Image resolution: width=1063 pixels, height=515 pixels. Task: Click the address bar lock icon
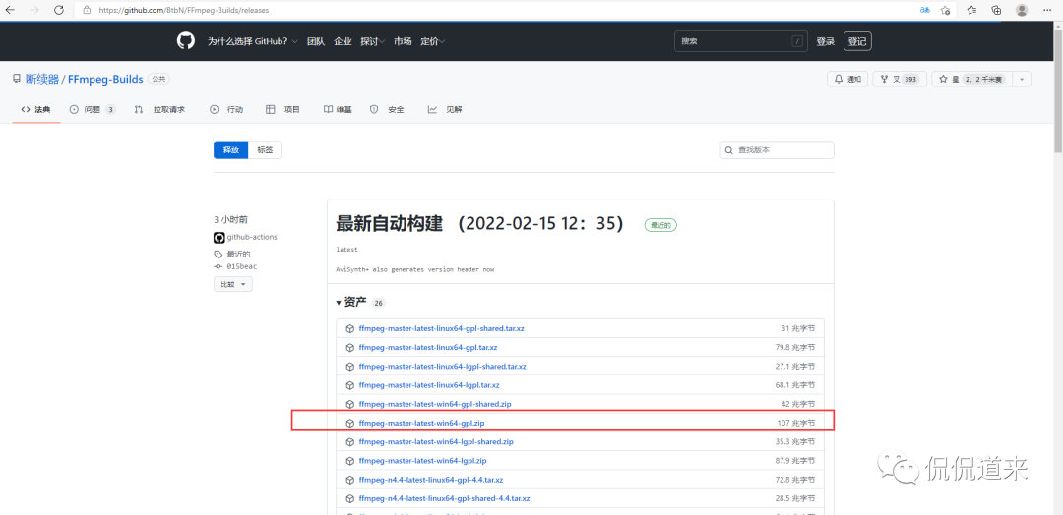point(86,10)
